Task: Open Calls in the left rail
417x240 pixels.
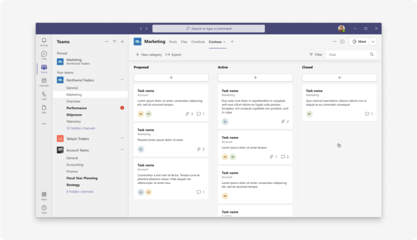Action: coord(44,95)
